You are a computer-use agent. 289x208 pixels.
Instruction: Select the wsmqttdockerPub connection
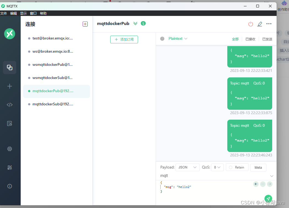click(56, 65)
